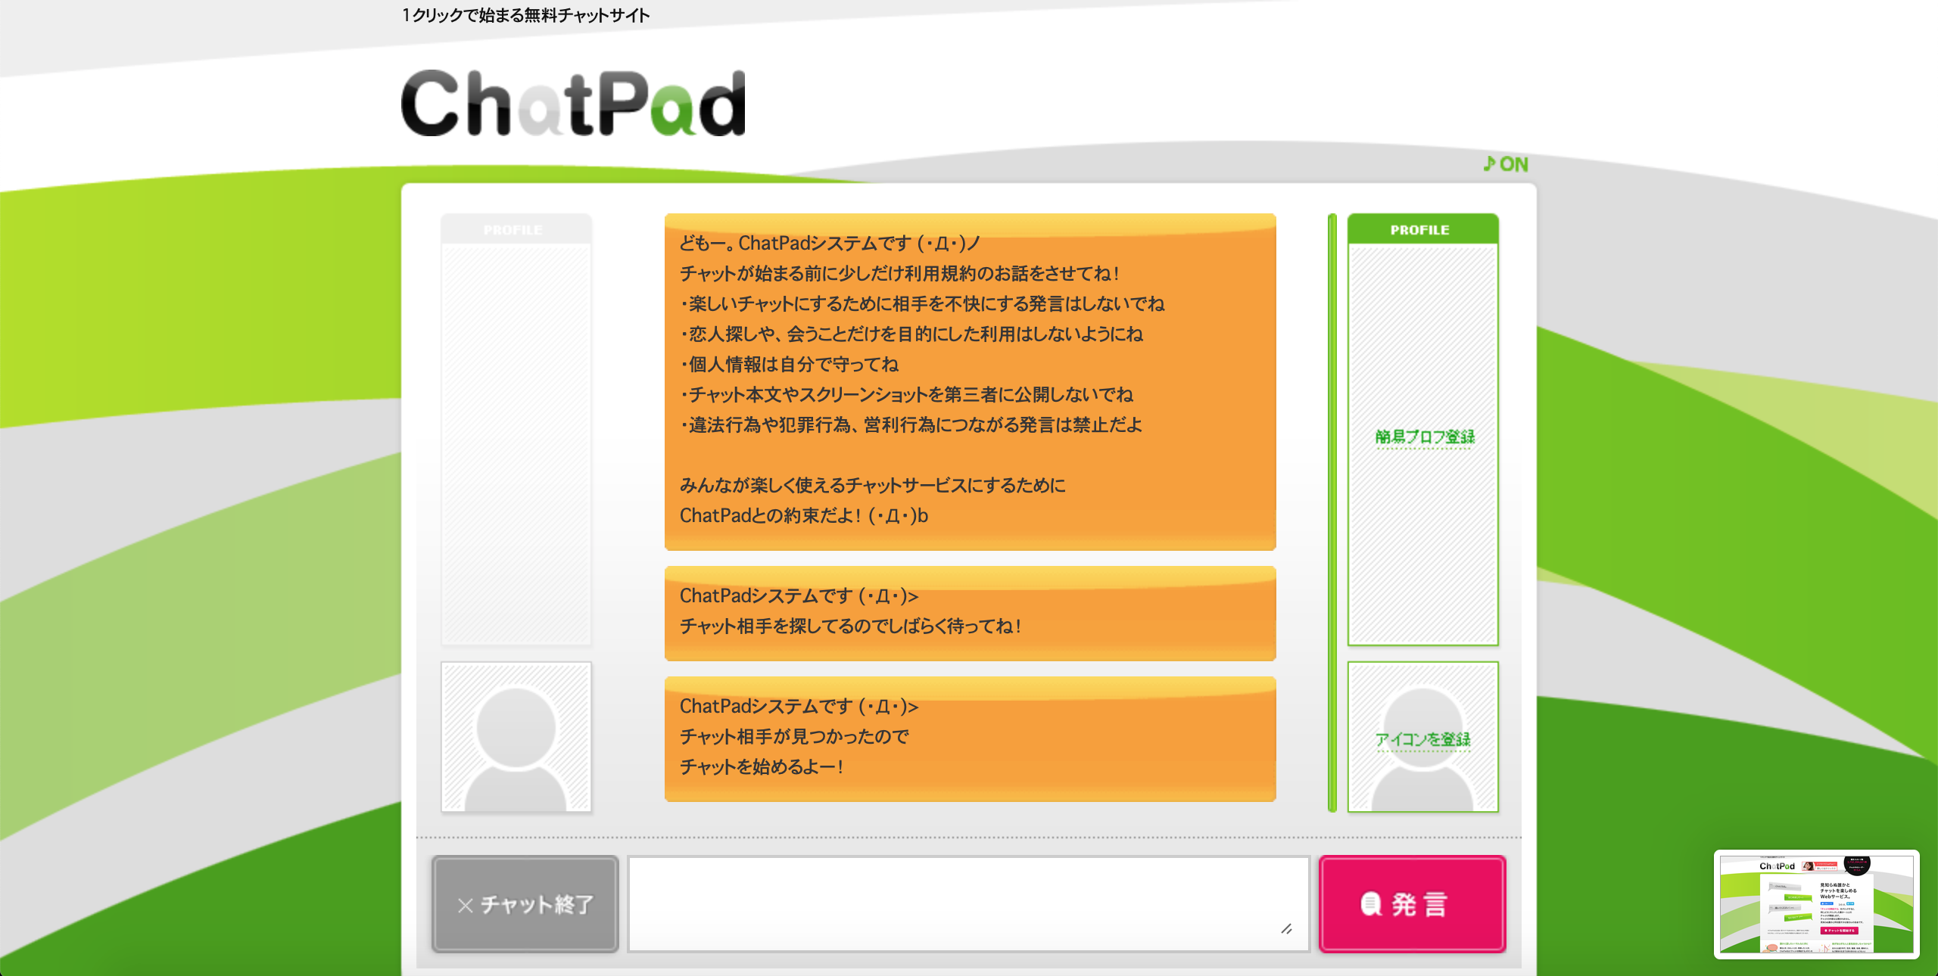Send message with the 発言 button
1938x976 pixels.
point(1412,904)
